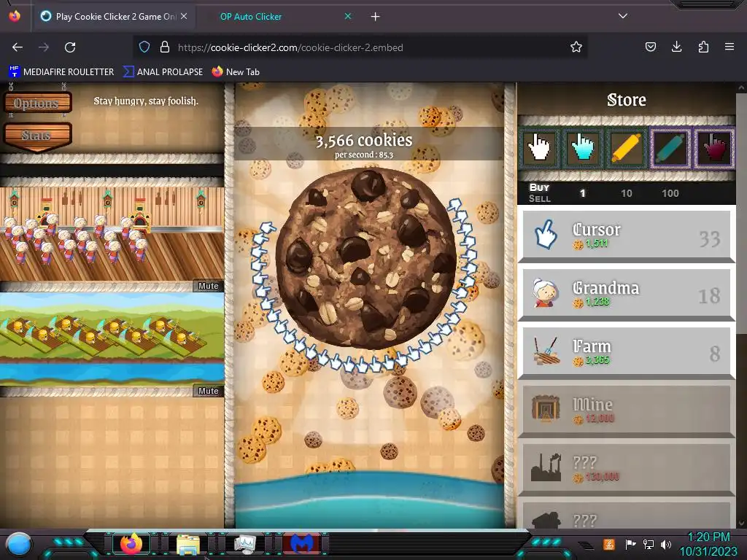The height and width of the screenshot is (560, 747).
Task: Purchase a Farm building
Action: coord(627,352)
